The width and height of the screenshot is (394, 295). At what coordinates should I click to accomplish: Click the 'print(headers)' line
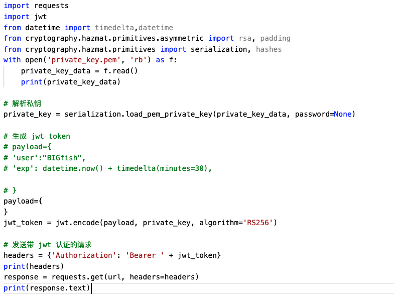tap(34, 266)
